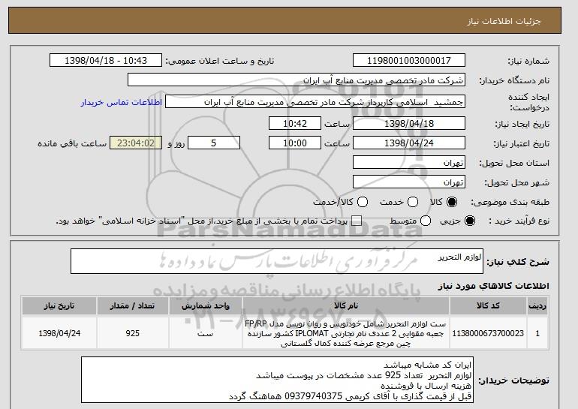Choose the جزیی purchase type radio
The height and width of the screenshot is (409, 578).
click(470, 221)
